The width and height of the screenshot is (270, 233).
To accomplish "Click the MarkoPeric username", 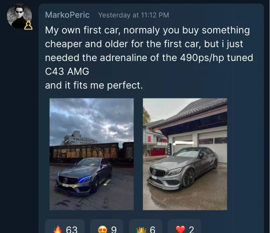I will pyautogui.click(x=67, y=15).
